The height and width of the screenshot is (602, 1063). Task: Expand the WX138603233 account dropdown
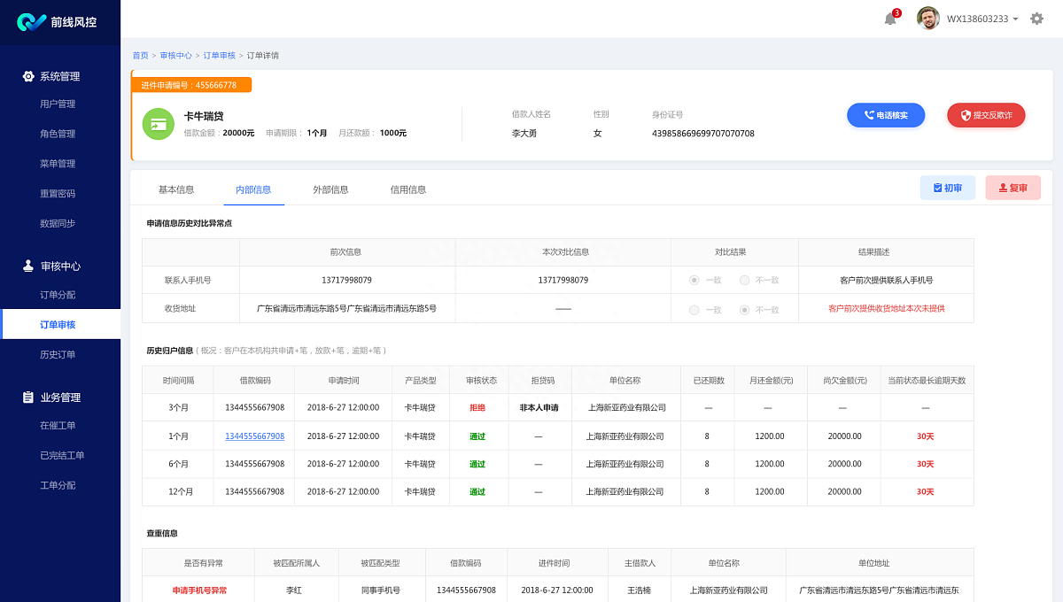pos(983,19)
